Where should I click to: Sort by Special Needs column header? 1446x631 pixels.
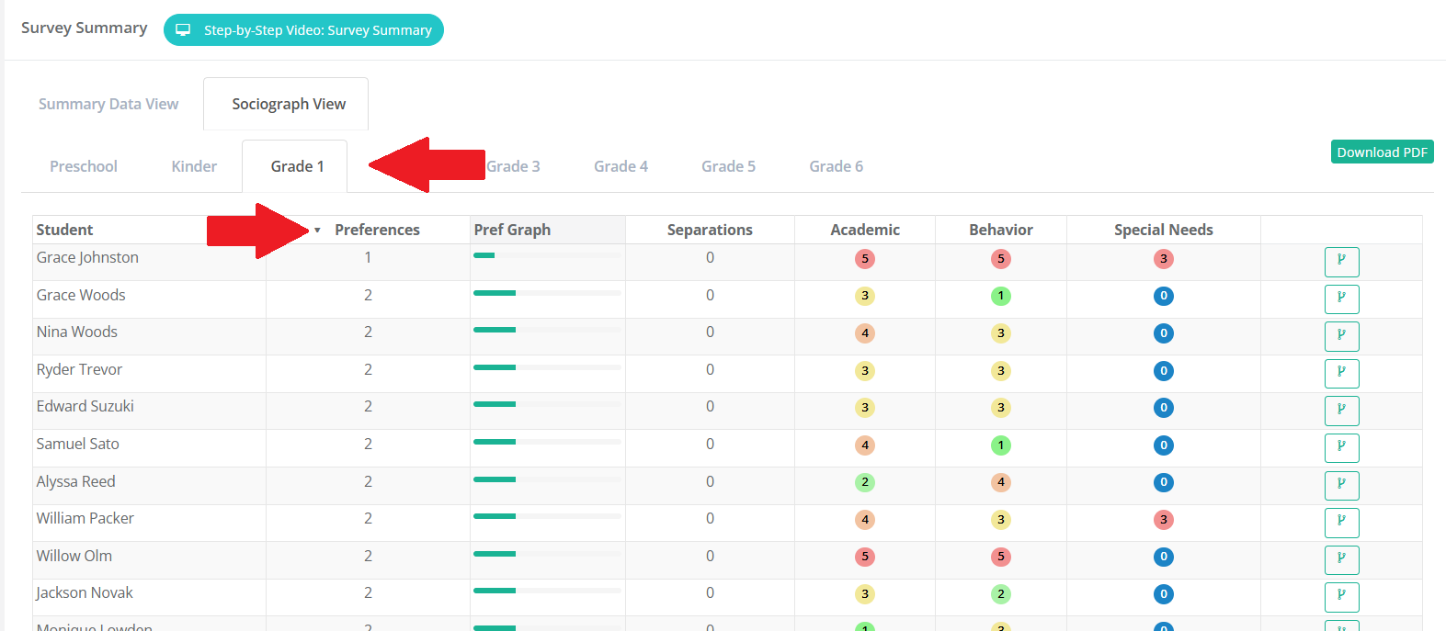(x=1164, y=230)
